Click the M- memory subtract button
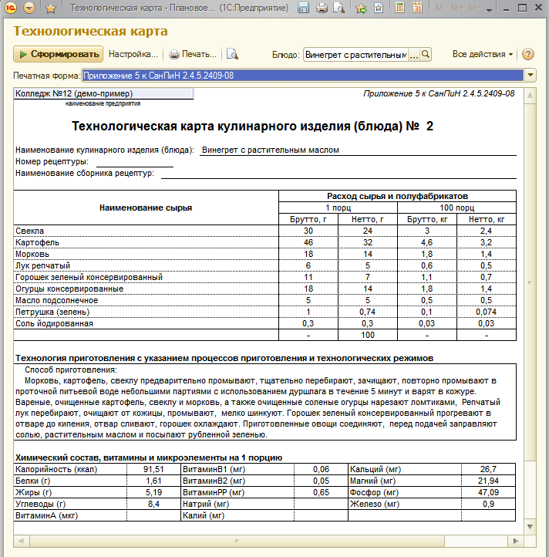 click(474, 8)
